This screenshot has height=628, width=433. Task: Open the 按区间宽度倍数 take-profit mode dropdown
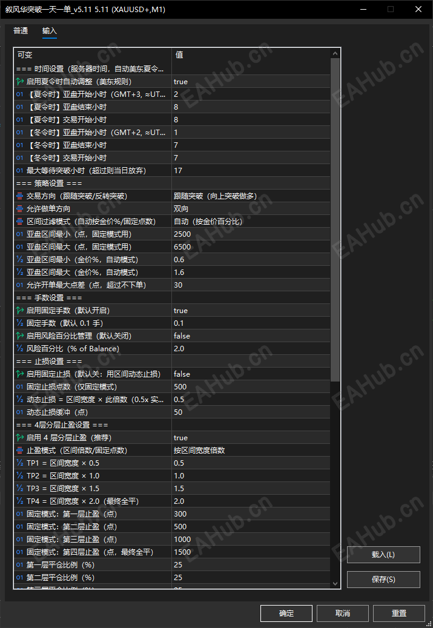click(251, 451)
